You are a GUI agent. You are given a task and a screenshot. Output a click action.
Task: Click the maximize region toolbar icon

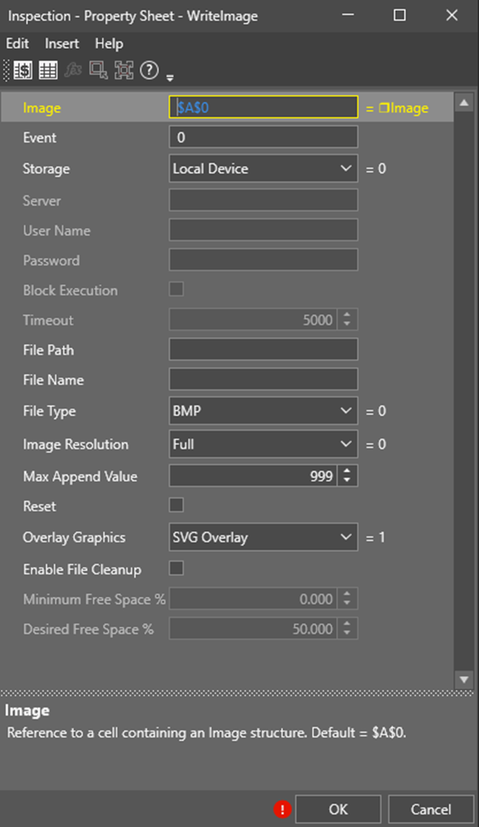coord(123,71)
